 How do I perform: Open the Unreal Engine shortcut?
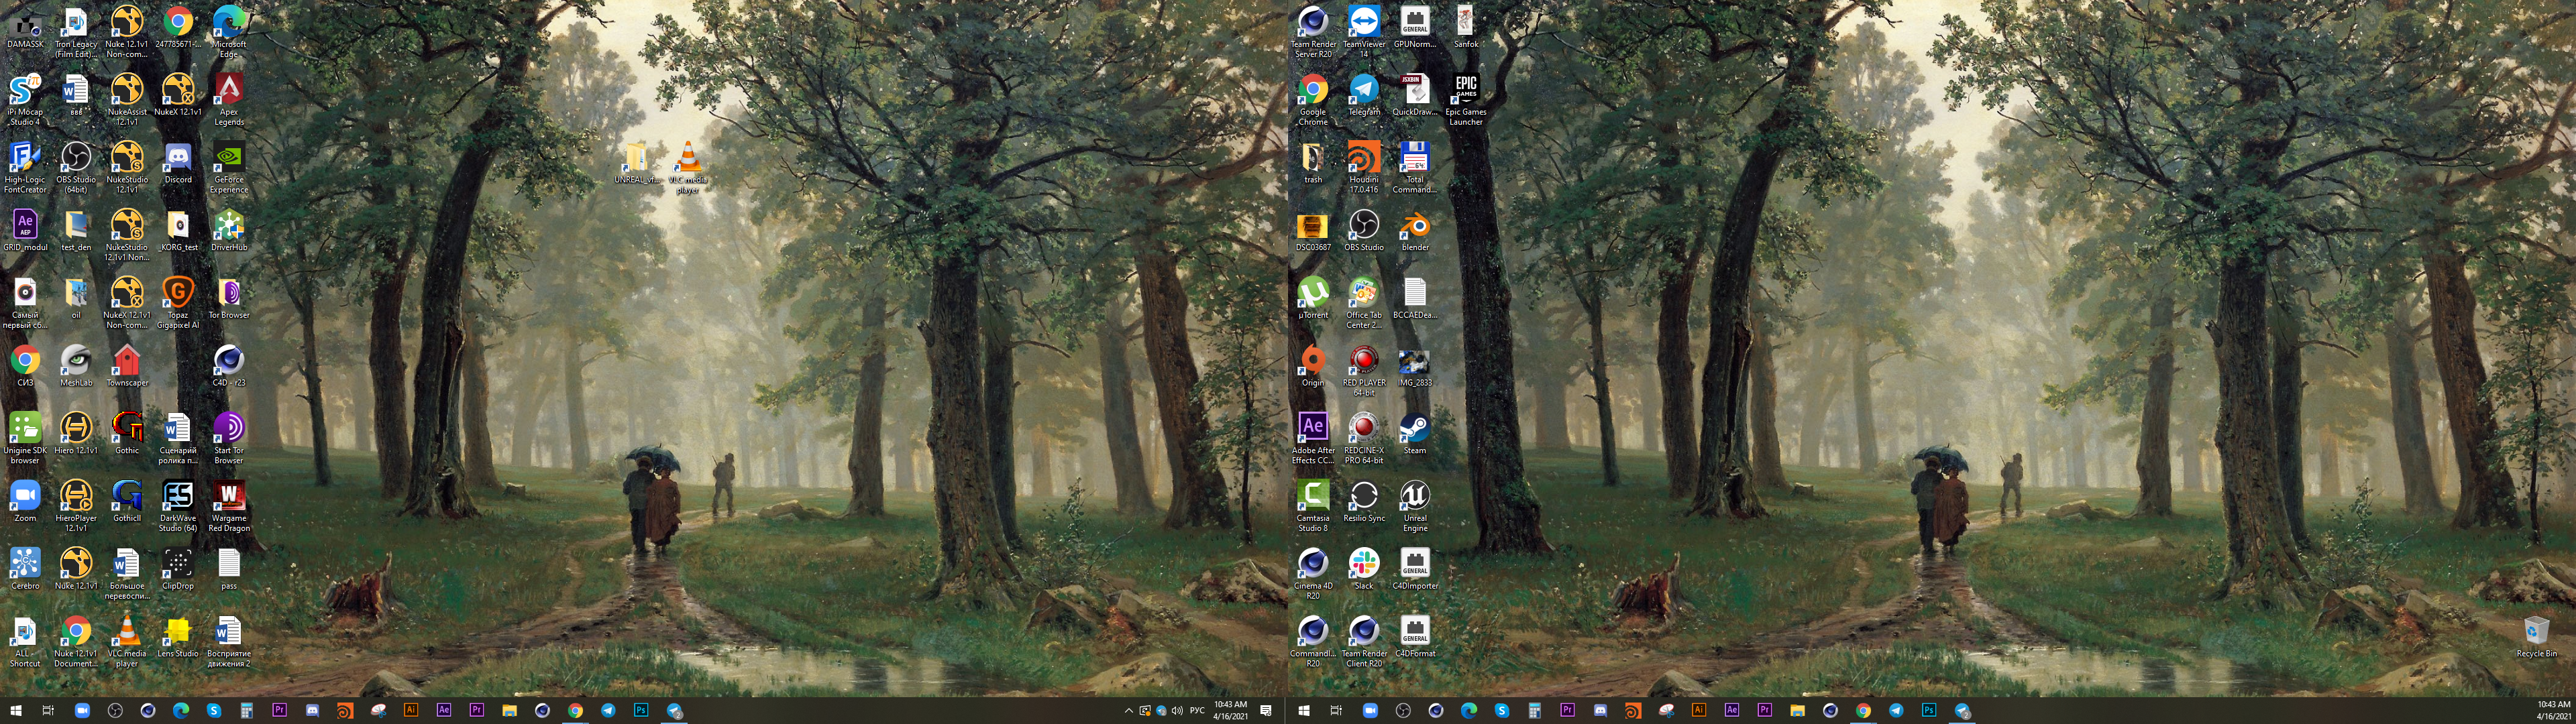point(1415,506)
